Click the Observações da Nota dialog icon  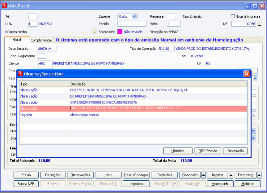(20, 74)
